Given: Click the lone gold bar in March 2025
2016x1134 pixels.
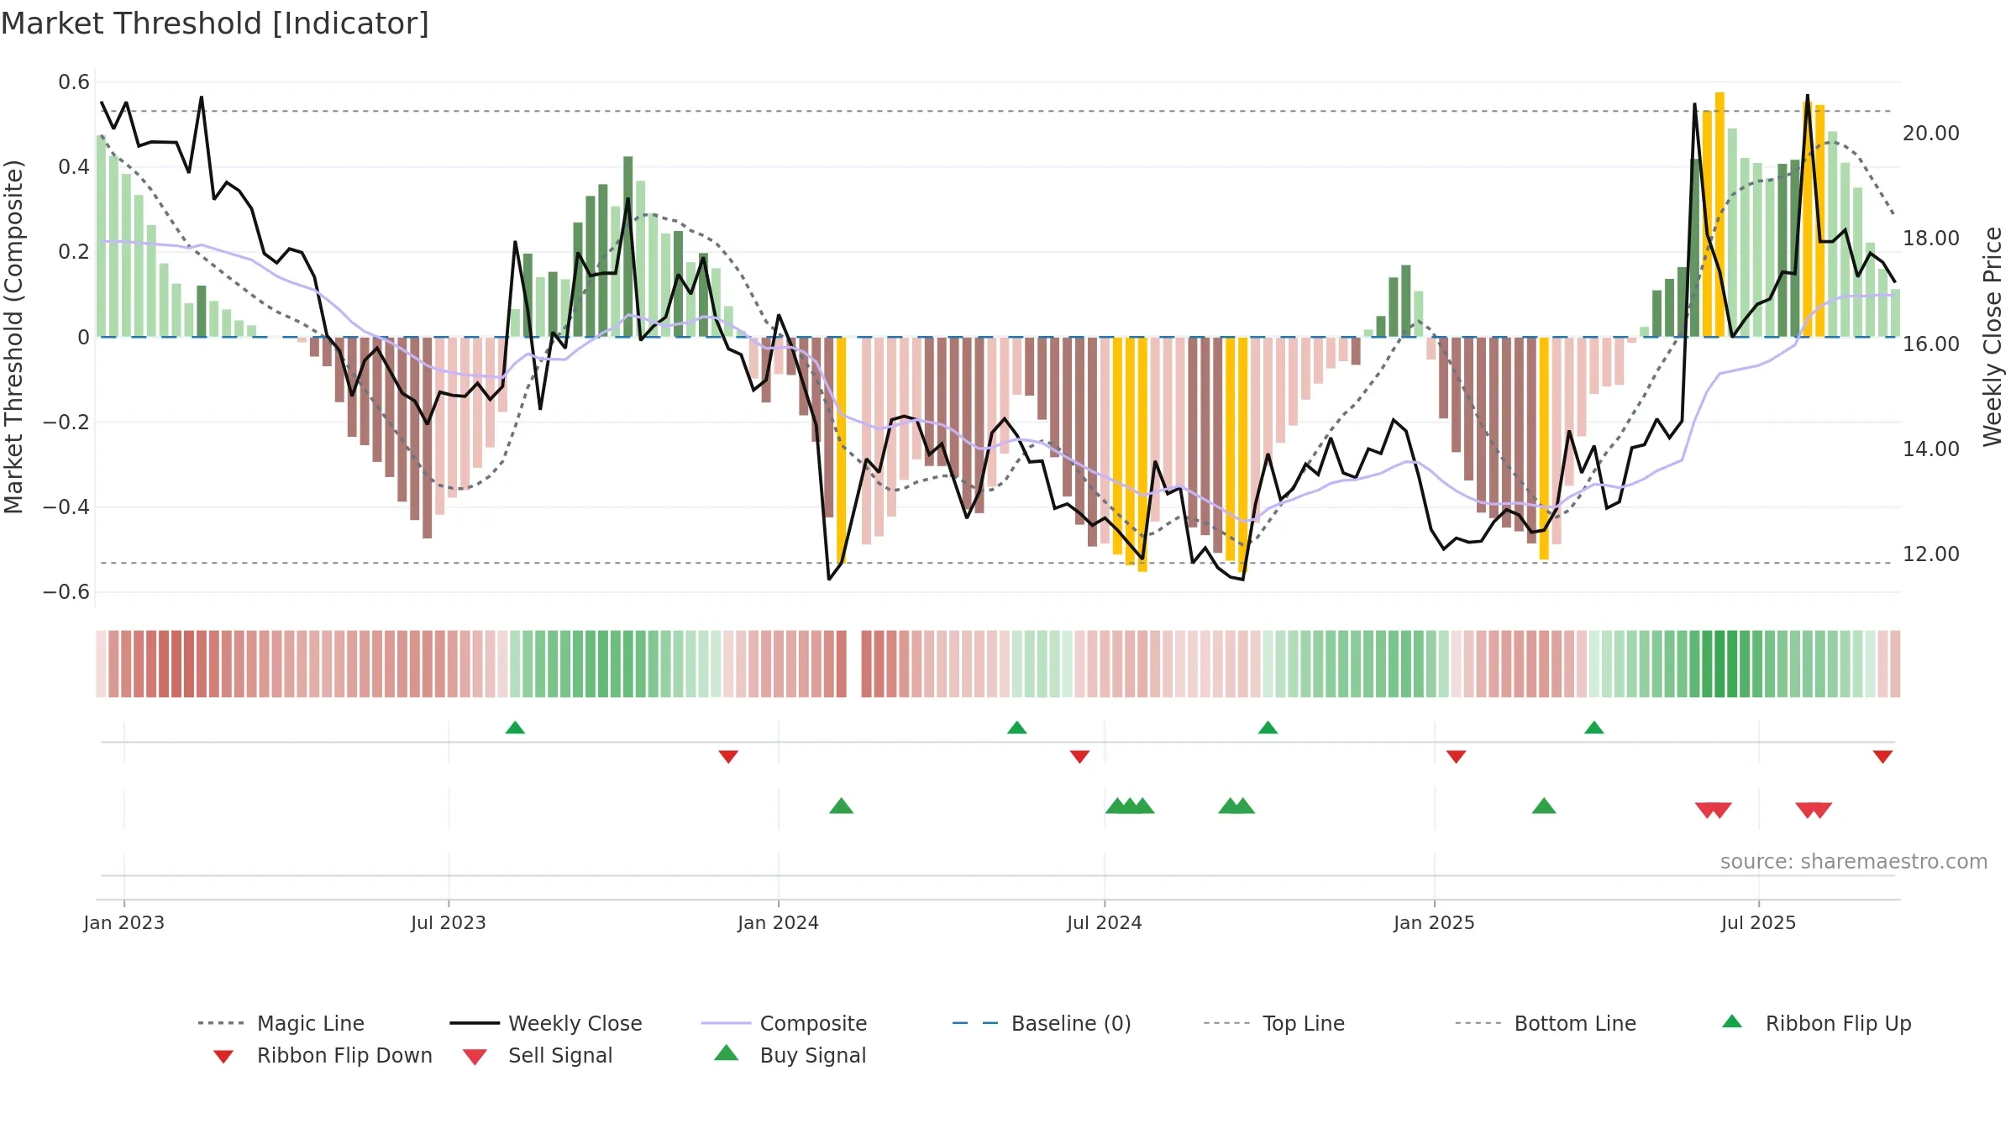Looking at the screenshot, I should 1544,449.
